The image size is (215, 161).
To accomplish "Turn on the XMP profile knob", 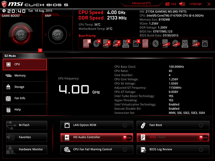I will 57,35.
